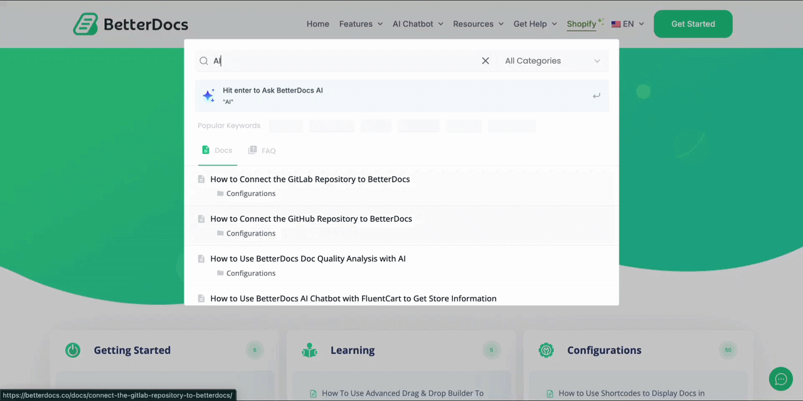The height and width of the screenshot is (401, 803).
Task: Click the Configurations count badge 50
Action: click(x=728, y=350)
